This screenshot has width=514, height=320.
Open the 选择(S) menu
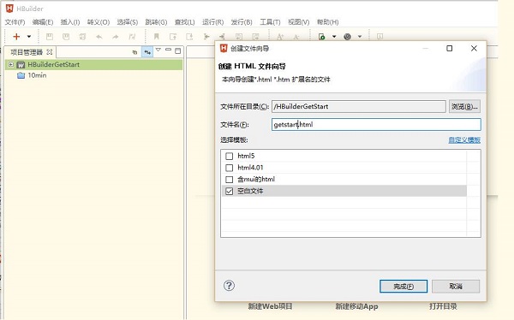pos(127,22)
